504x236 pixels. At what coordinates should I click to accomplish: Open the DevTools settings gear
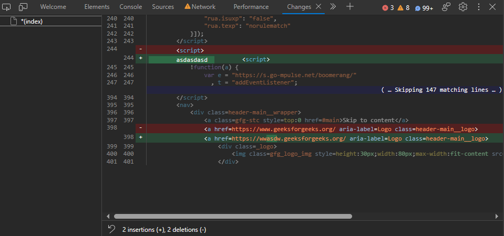(x=462, y=7)
